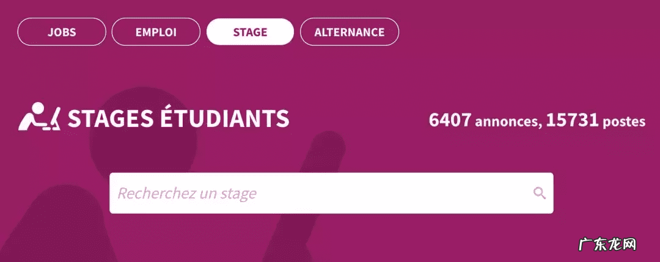The width and height of the screenshot is (660, 262).
Task: Click the magnifying glass search icon
Action: 539,194
